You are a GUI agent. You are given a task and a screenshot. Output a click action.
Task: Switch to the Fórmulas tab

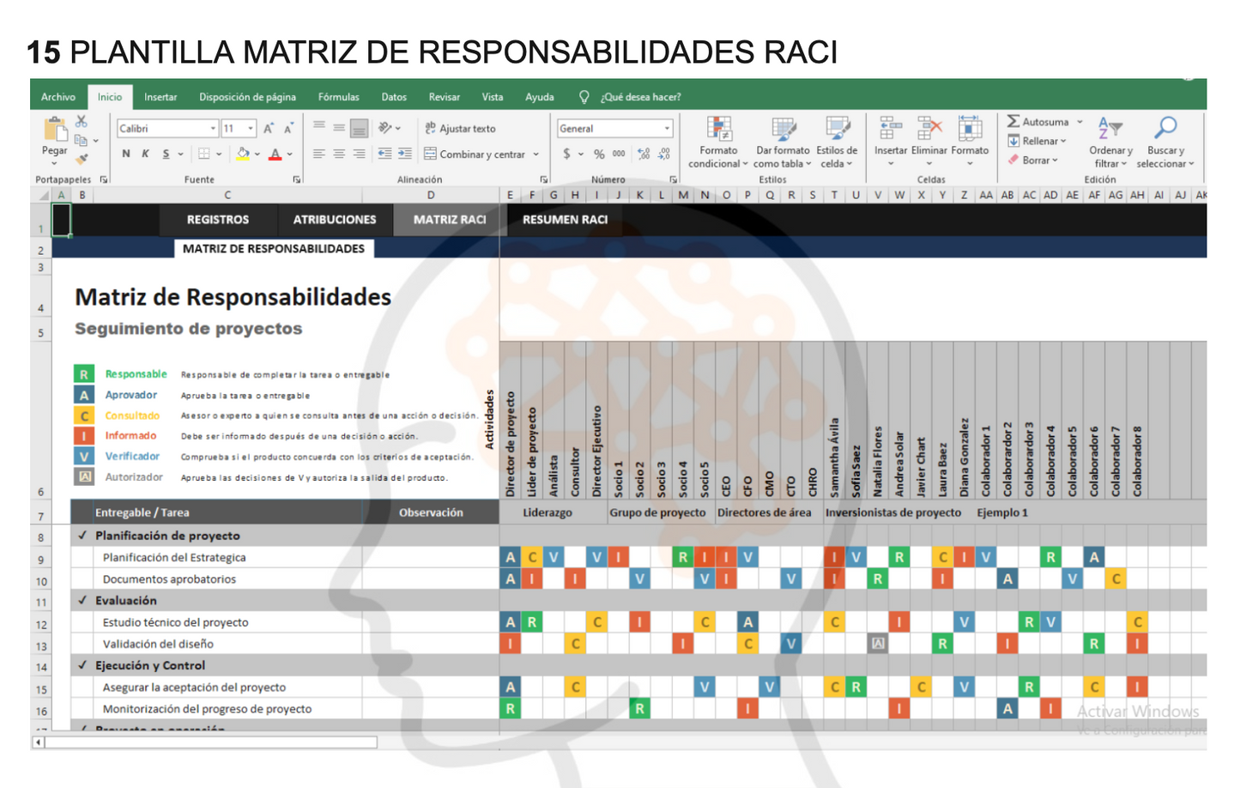(x=338, y=97)
